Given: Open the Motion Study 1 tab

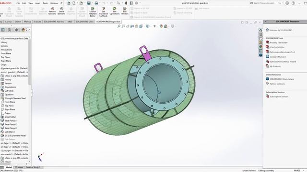Looking at the screenshot, I should 33,167.
